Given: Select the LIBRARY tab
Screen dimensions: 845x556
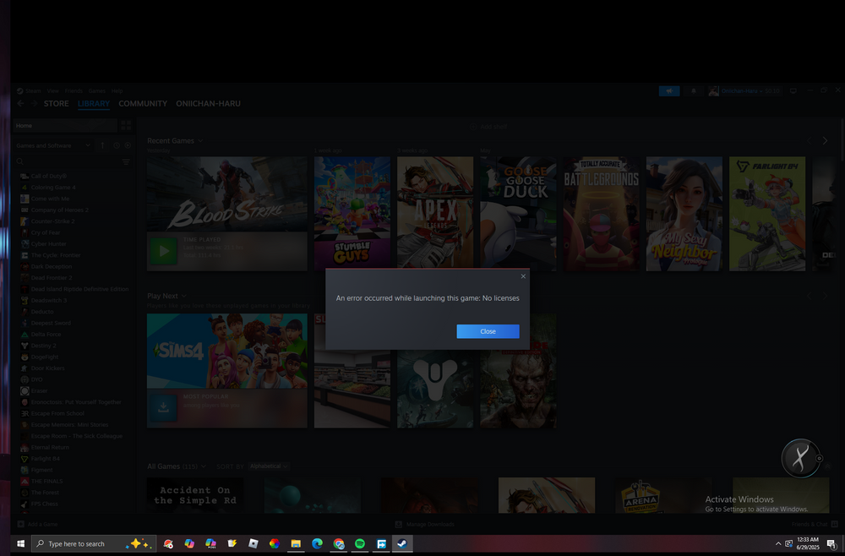Looking at the screenshot, I should click(x=94, y=103).
